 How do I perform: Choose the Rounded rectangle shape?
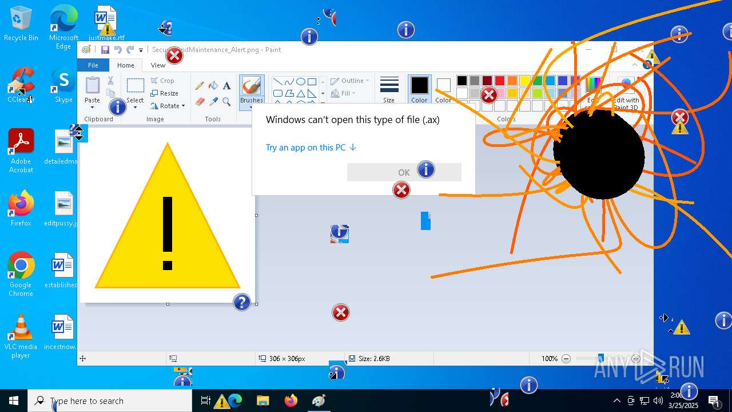(x=277, y=93)
